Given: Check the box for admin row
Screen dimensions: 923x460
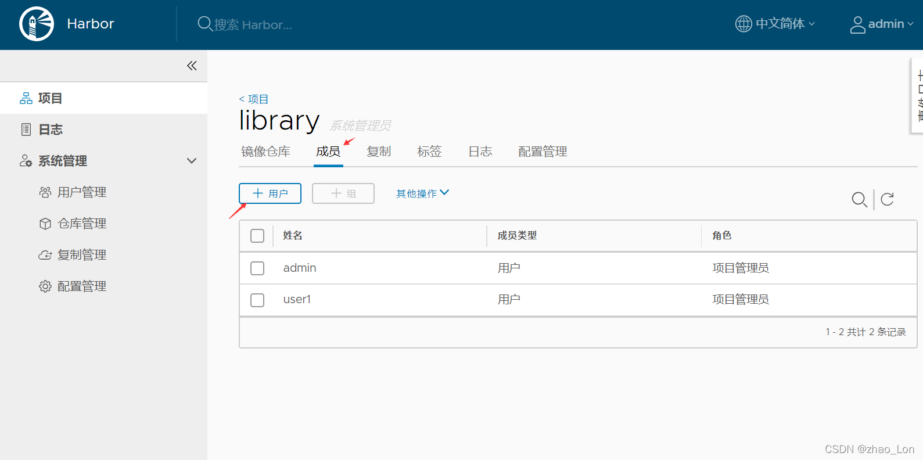Looking at the screenshot, I should coord(257,268).
